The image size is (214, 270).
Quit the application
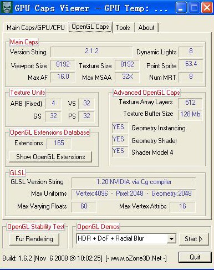click(195, 257)
